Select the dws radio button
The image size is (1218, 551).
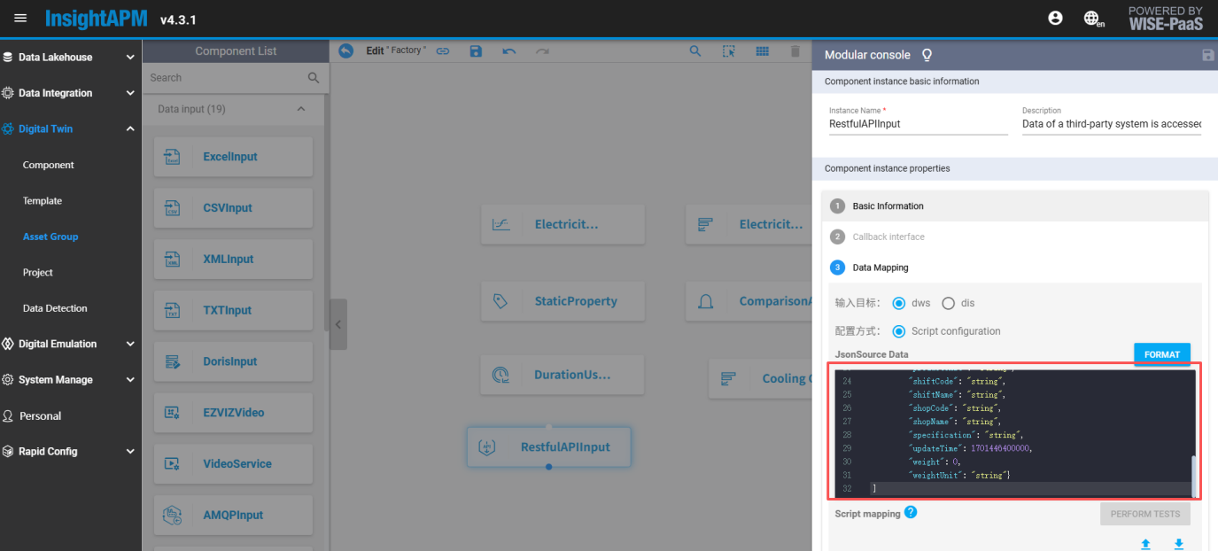point(899,303)
